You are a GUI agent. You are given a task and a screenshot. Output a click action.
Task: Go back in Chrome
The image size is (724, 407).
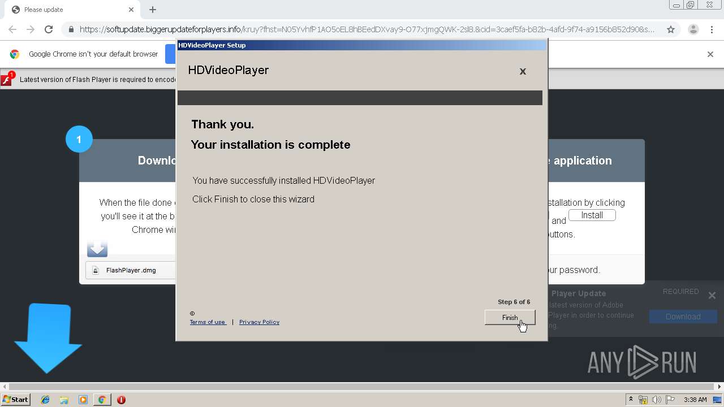(x=12, y=29)
